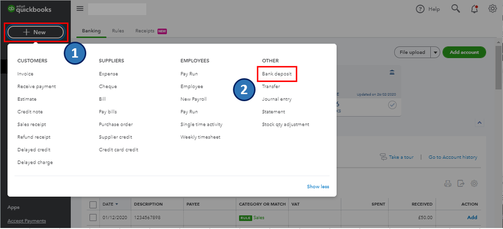Click the bank account card checkmark circle
The width and height of the screenshot is (503, 229).
tap(392, 105)
